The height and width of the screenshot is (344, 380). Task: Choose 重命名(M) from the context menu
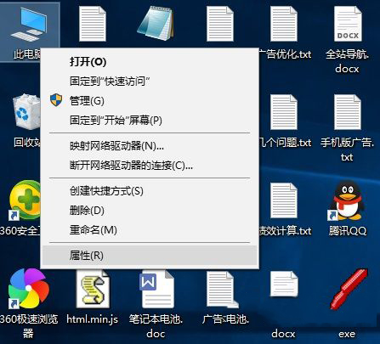coord(150,229)
